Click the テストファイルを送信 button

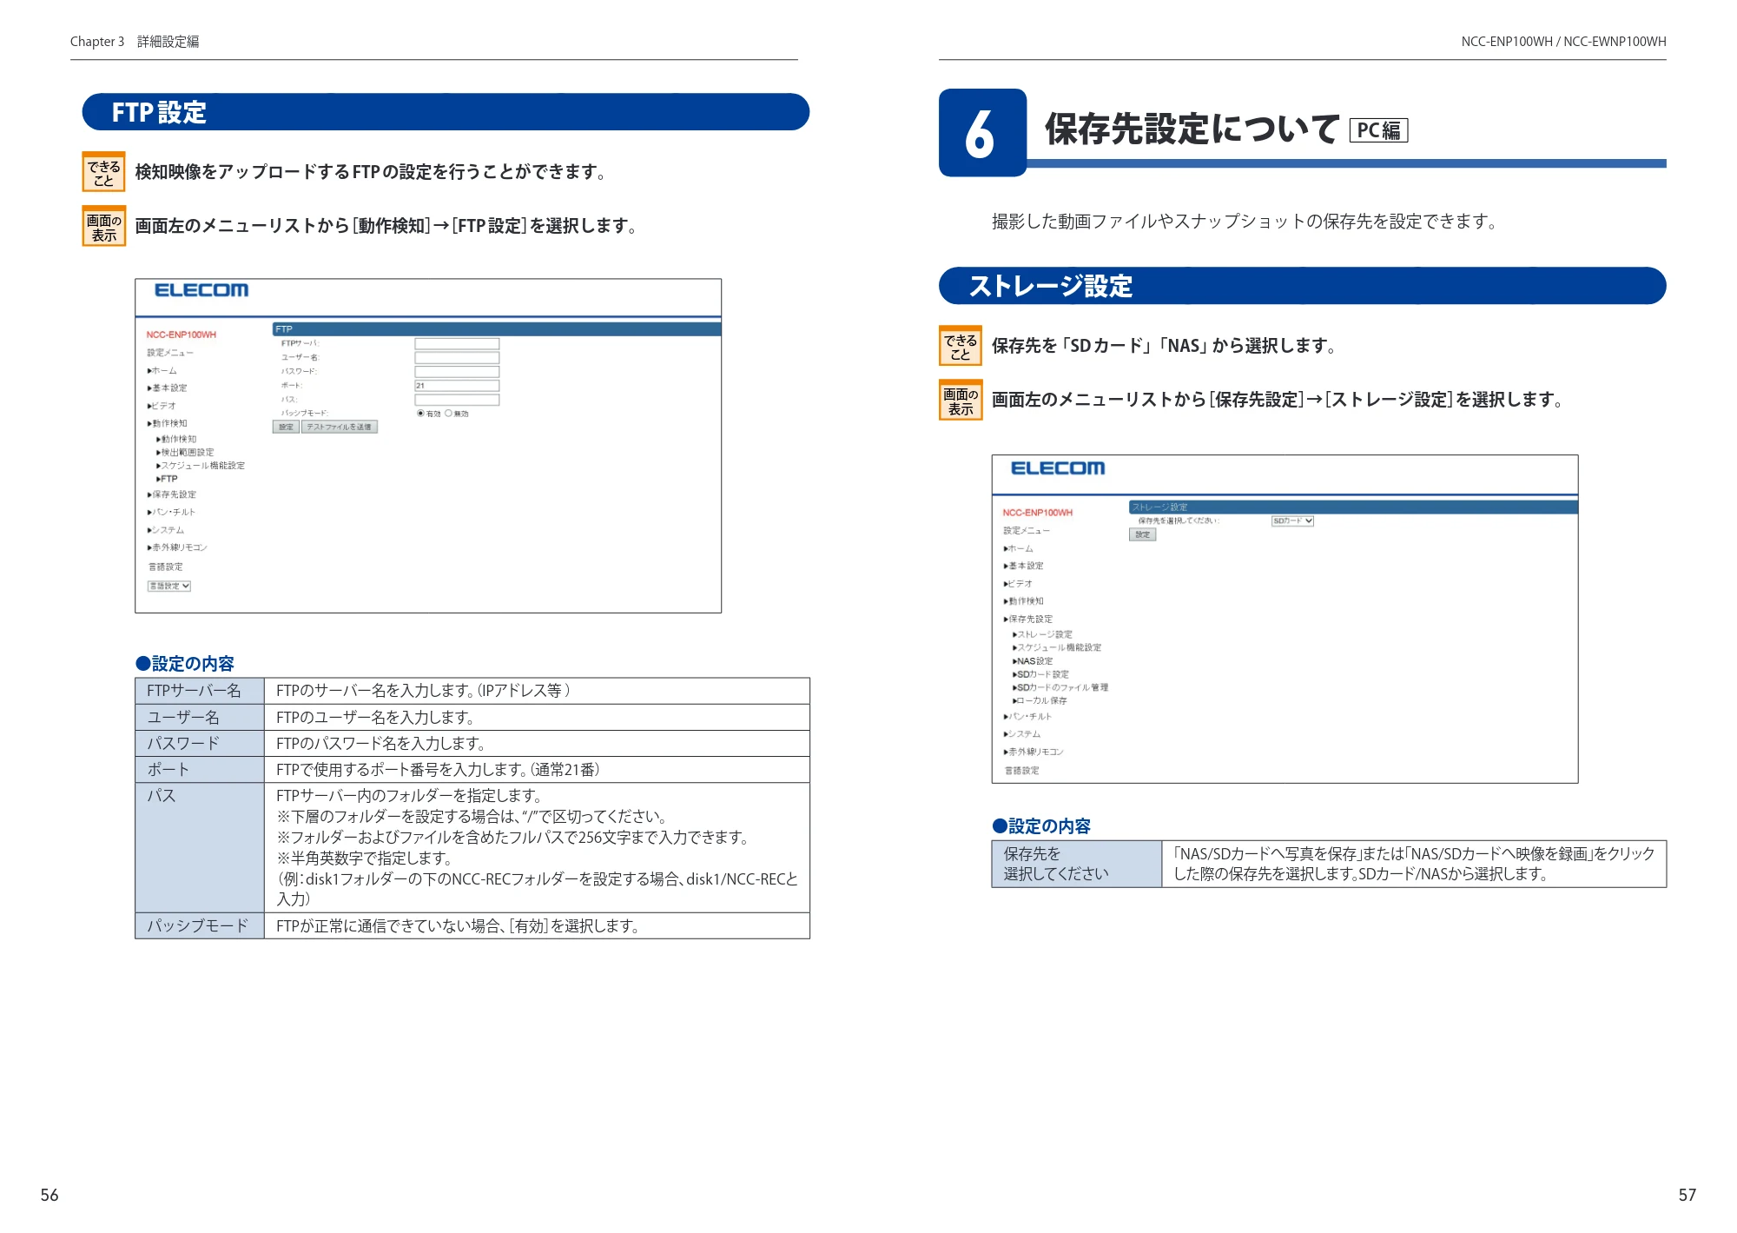(x=339, y=427)
